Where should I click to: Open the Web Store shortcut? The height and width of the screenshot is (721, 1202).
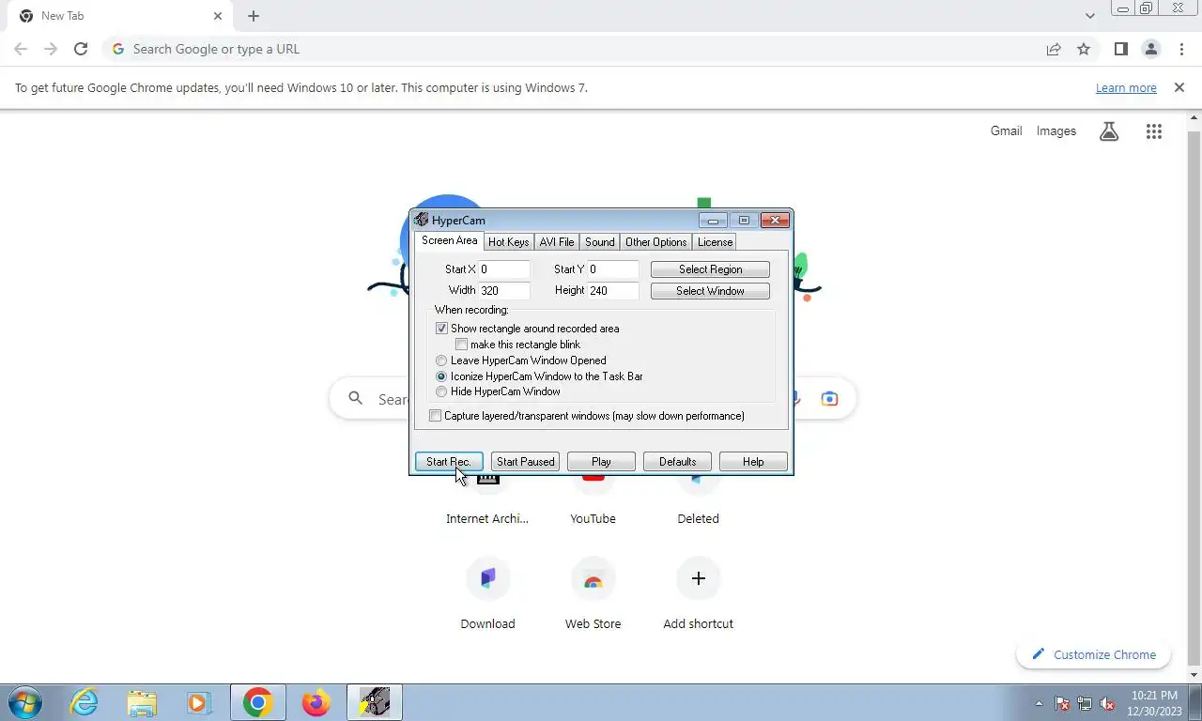593,592
